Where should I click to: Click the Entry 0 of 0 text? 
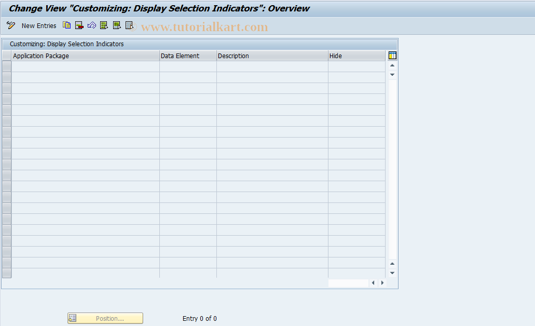click(x=200, y=319)
